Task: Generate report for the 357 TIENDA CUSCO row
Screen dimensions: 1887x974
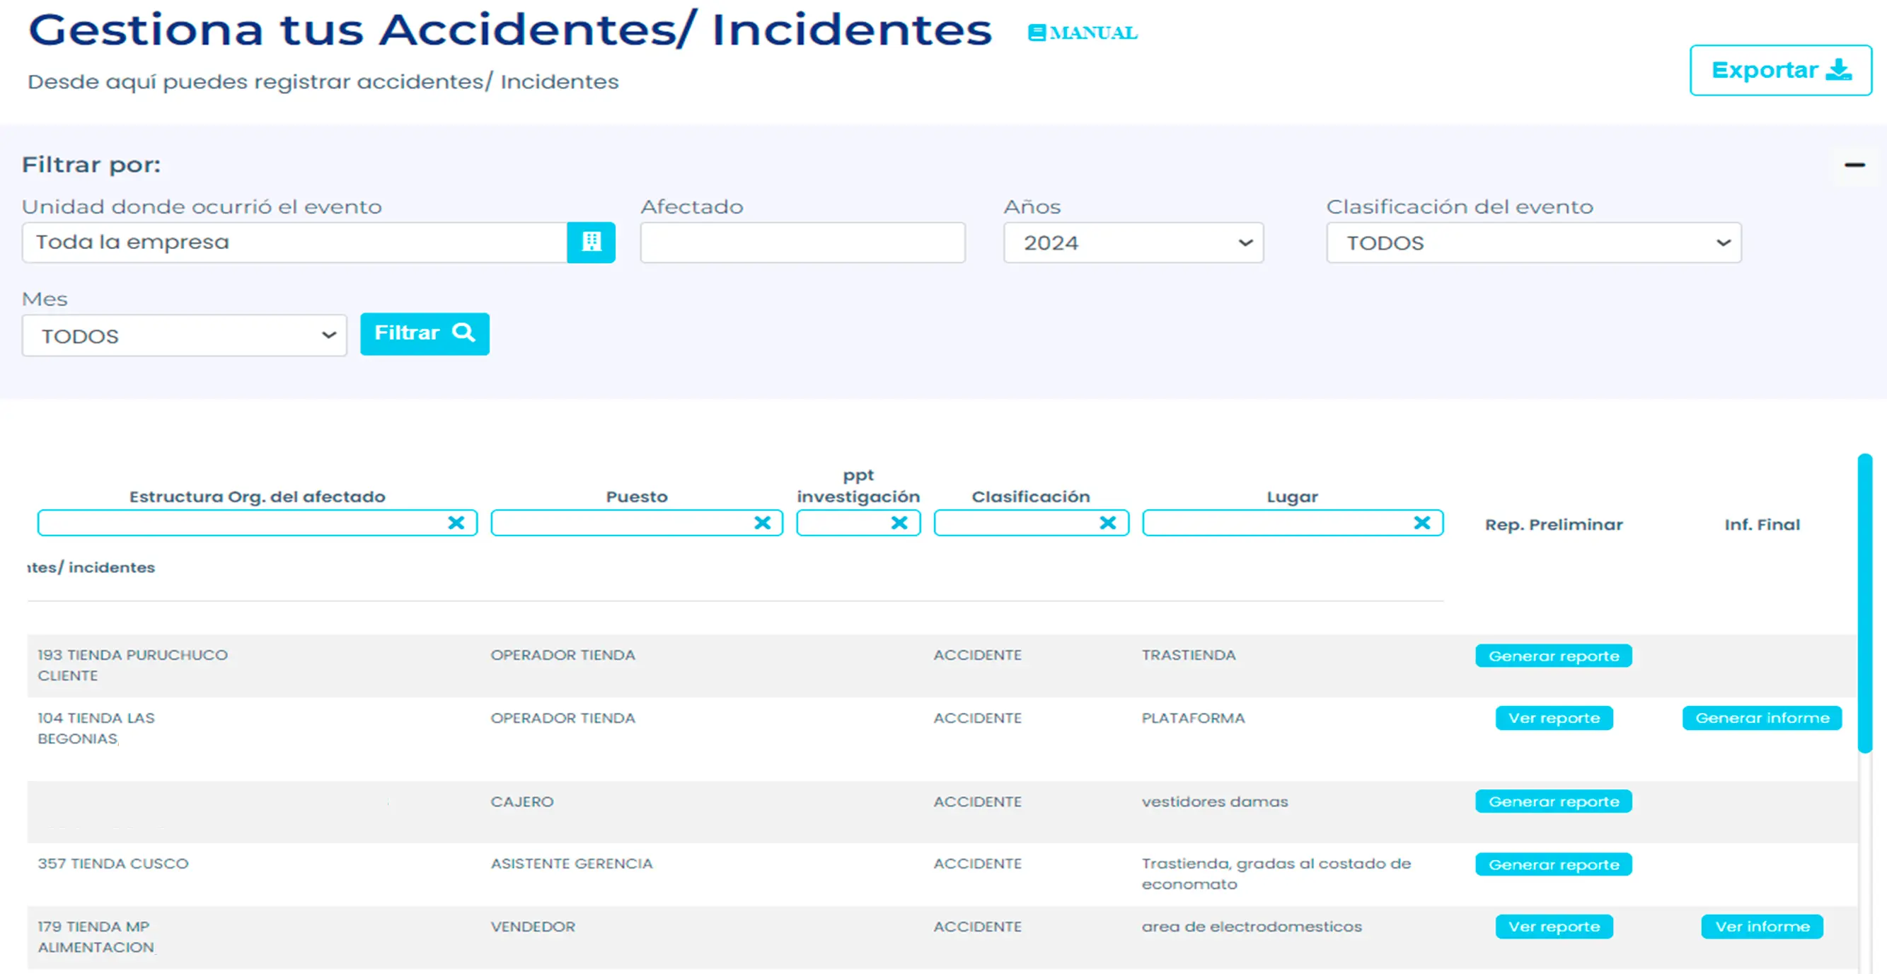Action: pyautogui.click(x=1553, y=865)
